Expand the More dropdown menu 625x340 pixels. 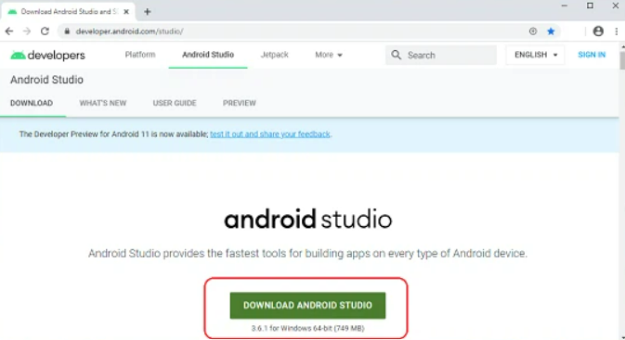[x=329, y=55]
